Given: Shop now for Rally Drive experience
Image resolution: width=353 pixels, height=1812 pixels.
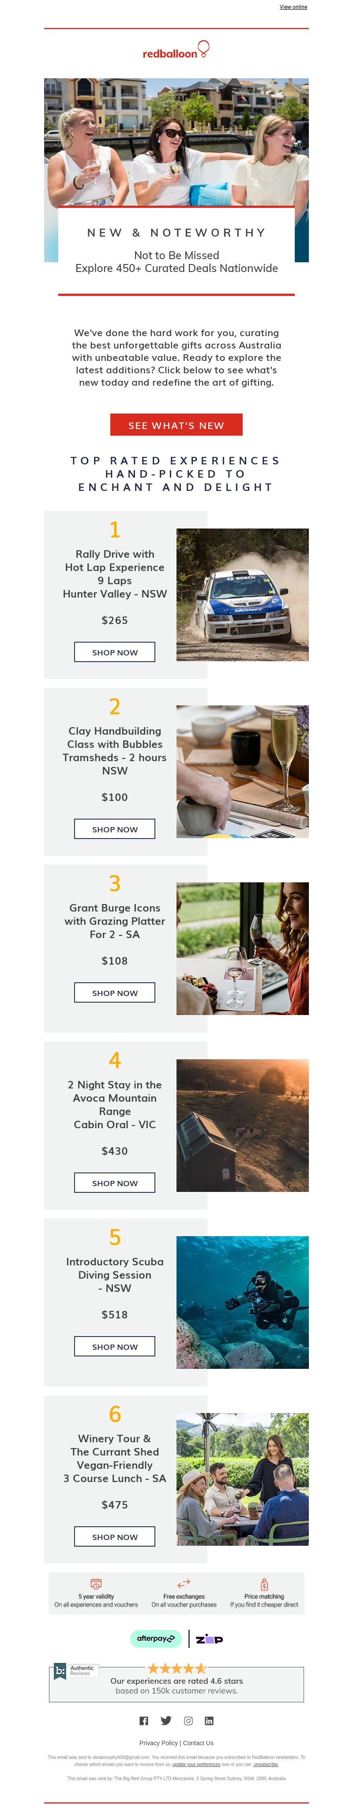Looking at the screenshot, I should pyautogui.click(x=114, y=652).
